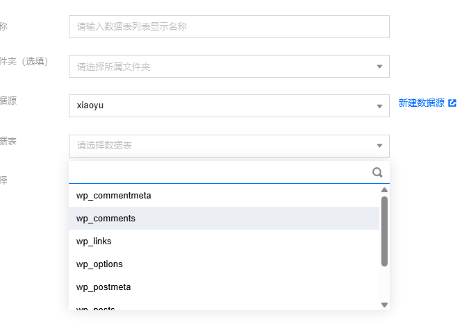Focus the display name input field

(229, 26)
